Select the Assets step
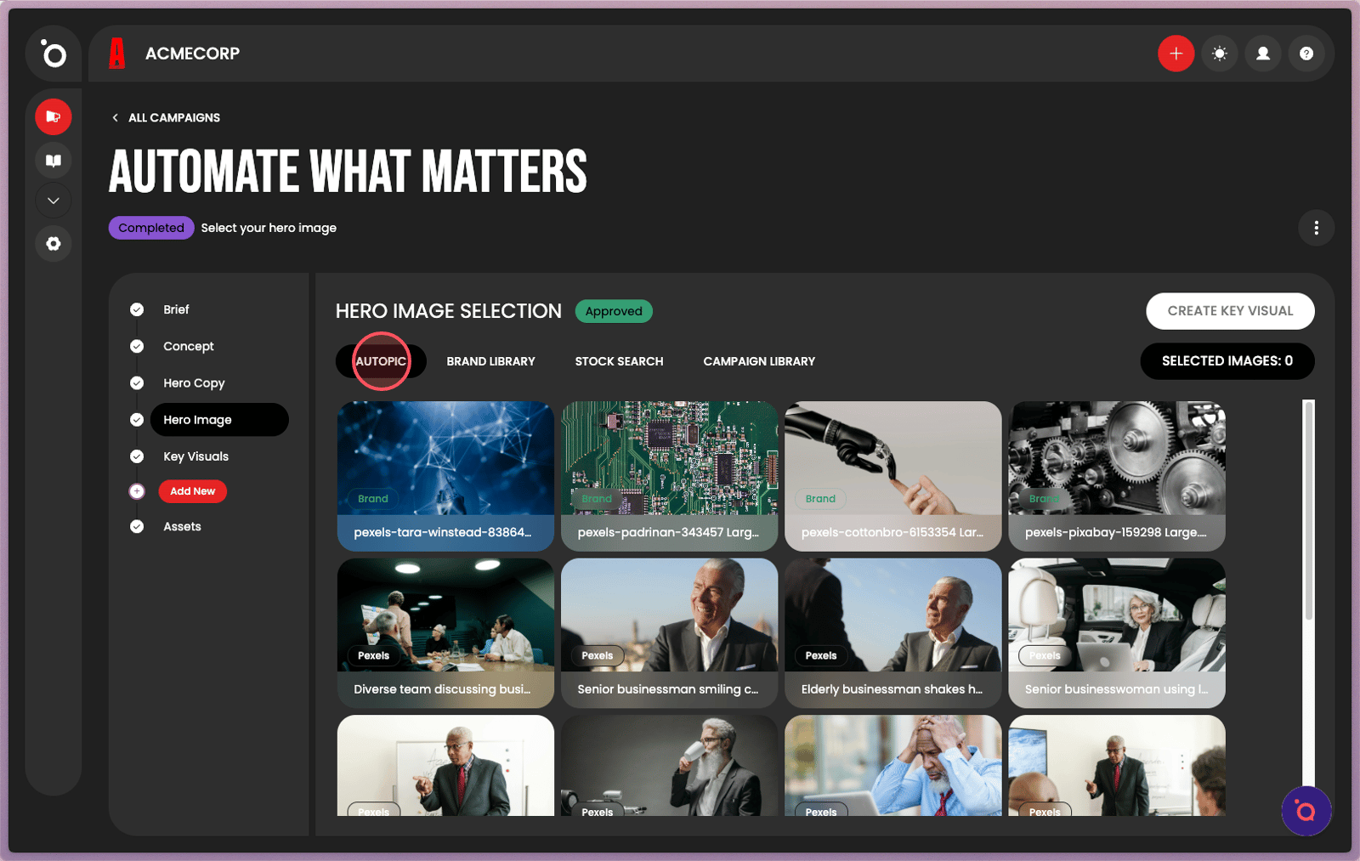 (x=182, y=527)
